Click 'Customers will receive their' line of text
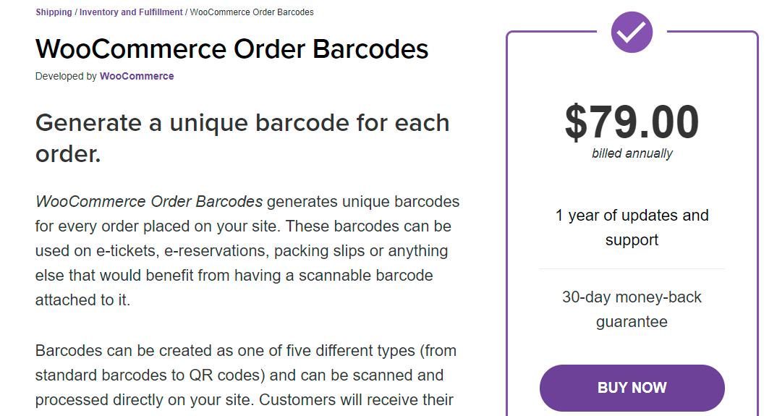Screen dimensions: 777x416 pyautogui.click(x=357, y=399)
